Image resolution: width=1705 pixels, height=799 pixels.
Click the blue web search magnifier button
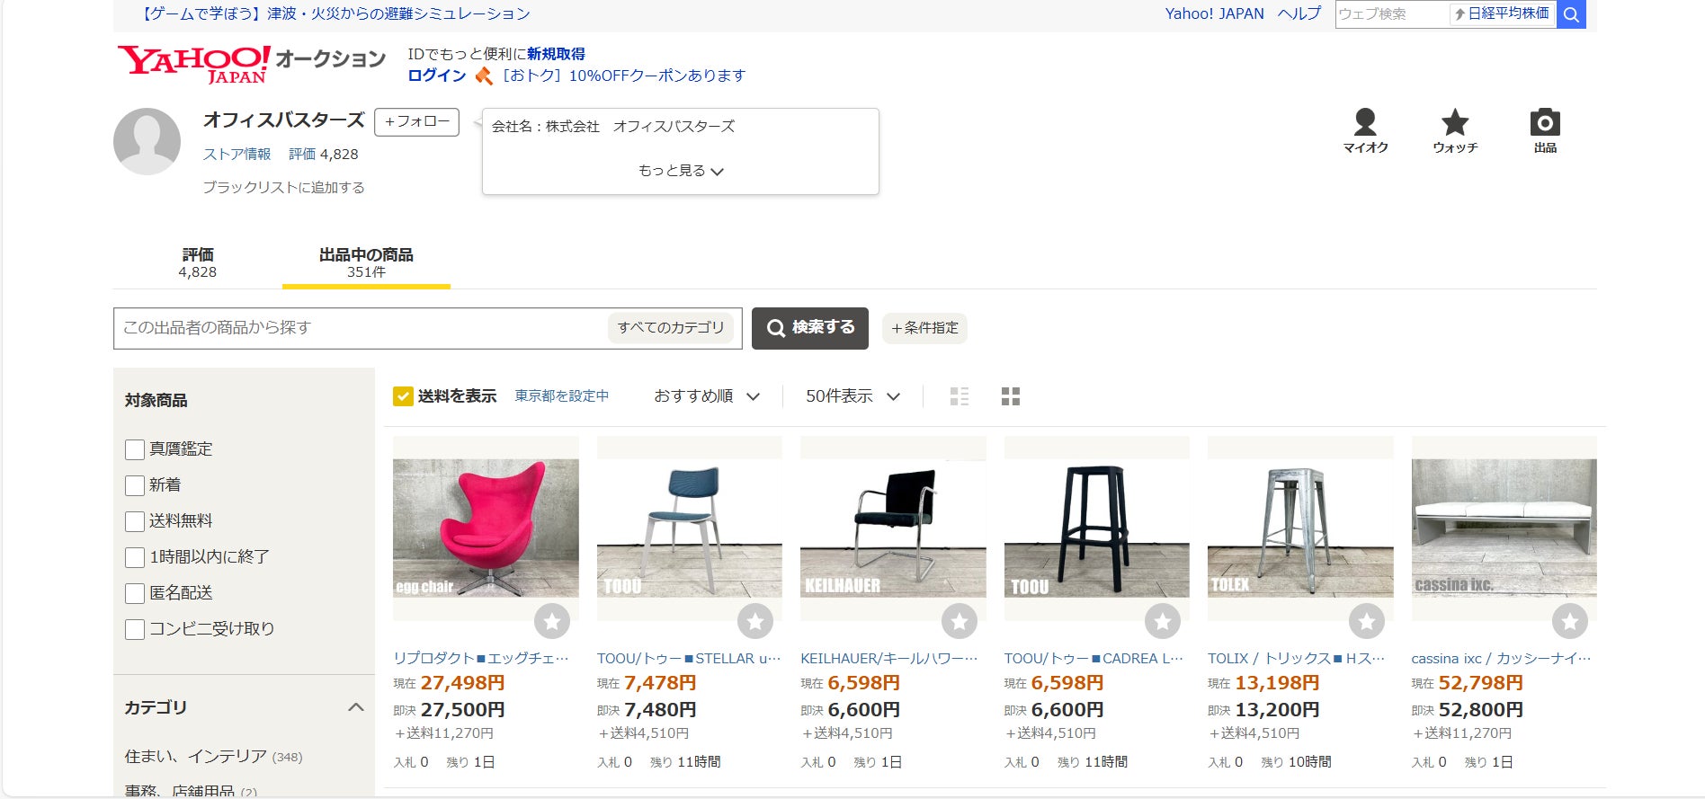[1571, 14]
